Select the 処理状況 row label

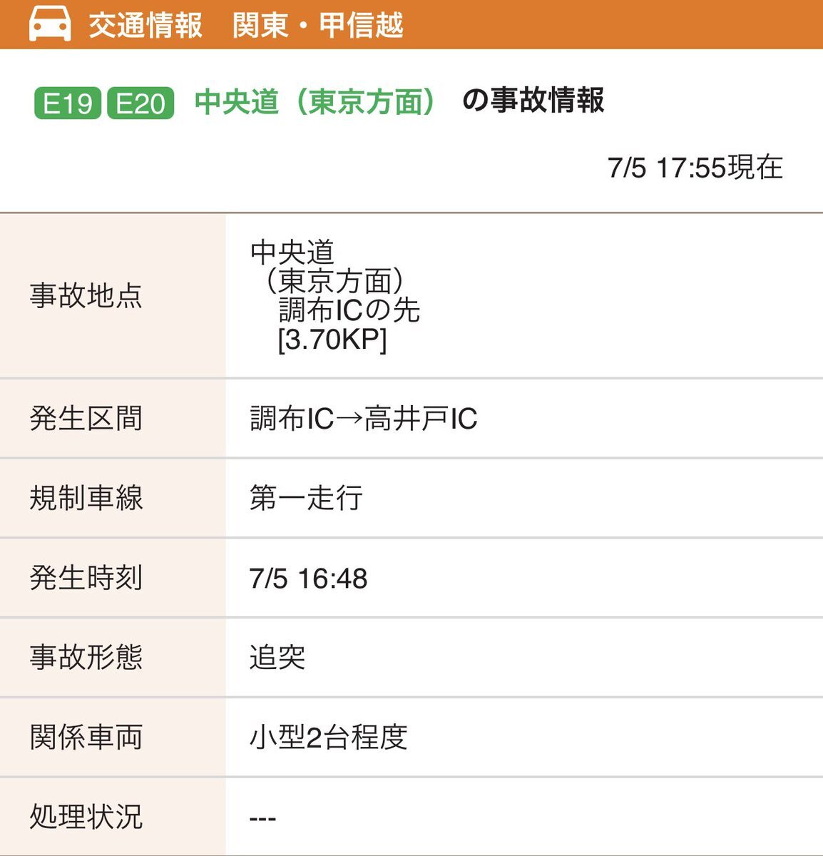86,817
